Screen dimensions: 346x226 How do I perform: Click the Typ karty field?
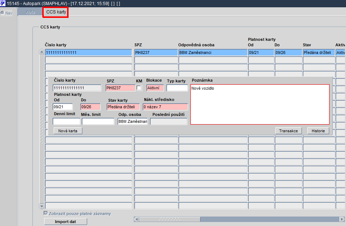pyautogui.click(x=177, y=88)
